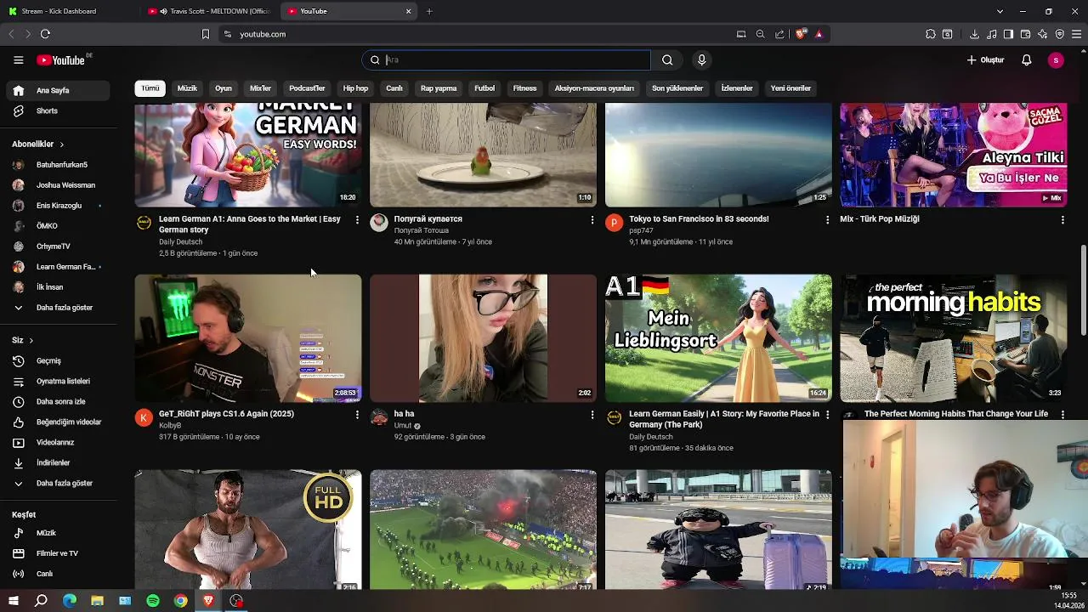Open Brave Wallet icon
The width and height of the screenshot is (1088, 612).
click(x=1025, y=34)
